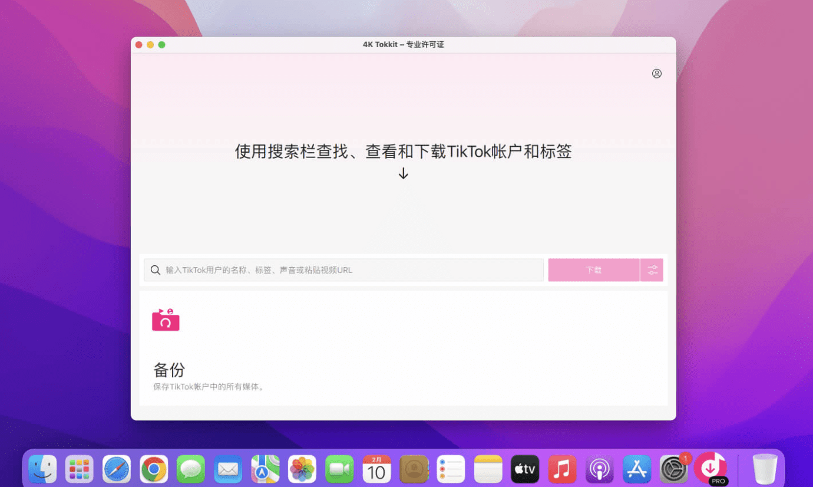The height and width of the screenshot is (487, 813).
Task: Open the Calendar dock icon
Action: [376, 469]
